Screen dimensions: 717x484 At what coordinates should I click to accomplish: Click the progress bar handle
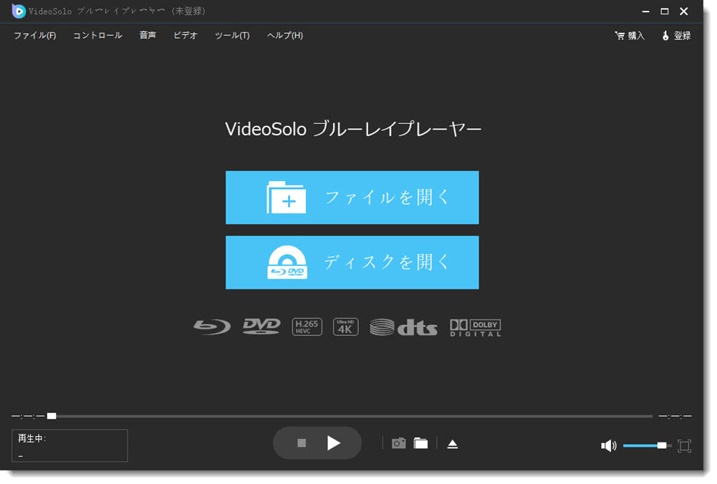52,416
